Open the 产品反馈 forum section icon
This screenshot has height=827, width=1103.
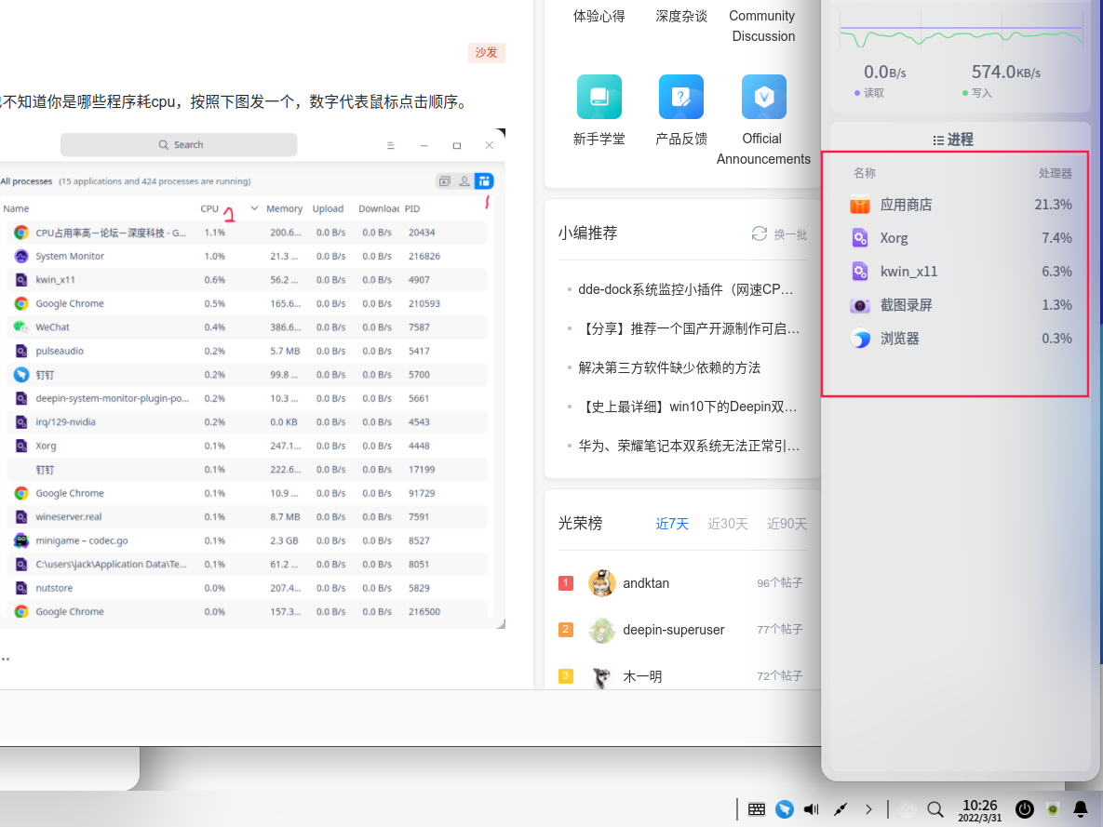[x=681, y=97]
